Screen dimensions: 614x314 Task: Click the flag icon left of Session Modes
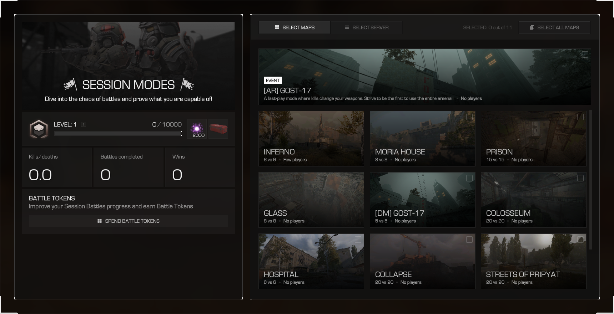coord(70,84)
